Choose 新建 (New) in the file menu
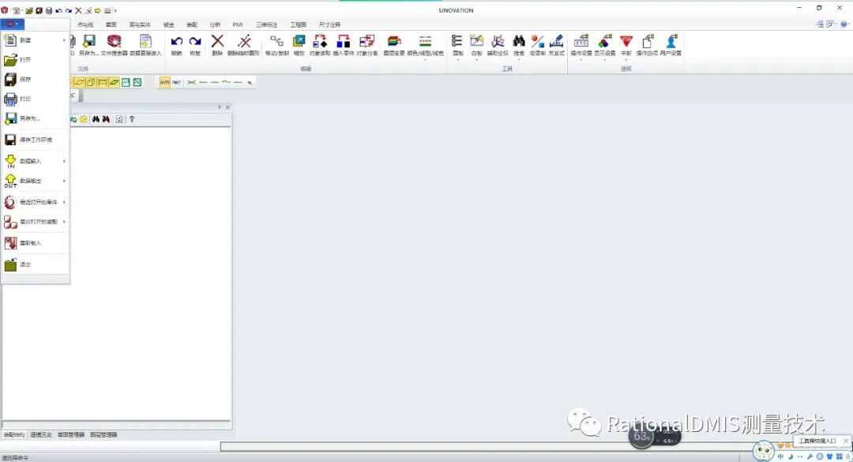The height and width of the screenshot is (462, 853). pos(35,40)
